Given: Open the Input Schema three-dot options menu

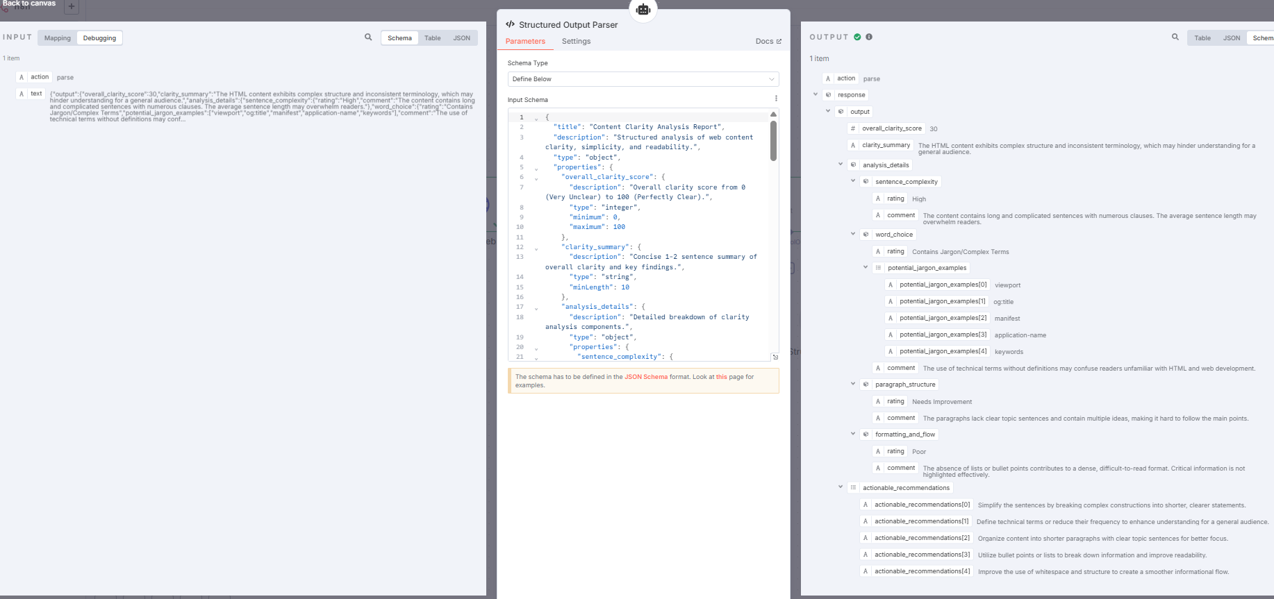Looking at the screenshot, I should coord(776,99).
